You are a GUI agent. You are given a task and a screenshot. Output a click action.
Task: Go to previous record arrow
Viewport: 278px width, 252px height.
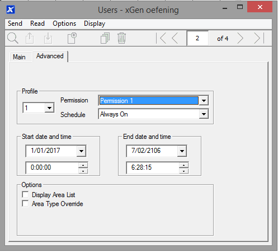pos(175,38)
